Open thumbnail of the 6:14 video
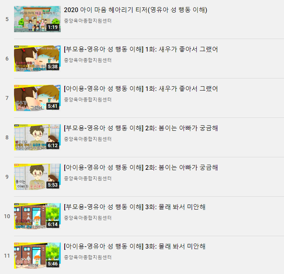Screen dimensions: 284x274 37,216
